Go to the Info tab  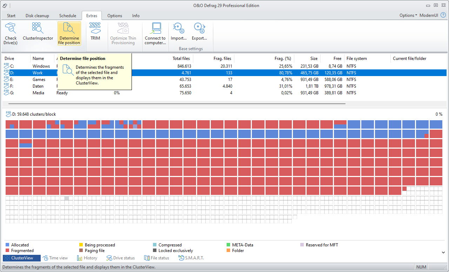click(136, 16)
